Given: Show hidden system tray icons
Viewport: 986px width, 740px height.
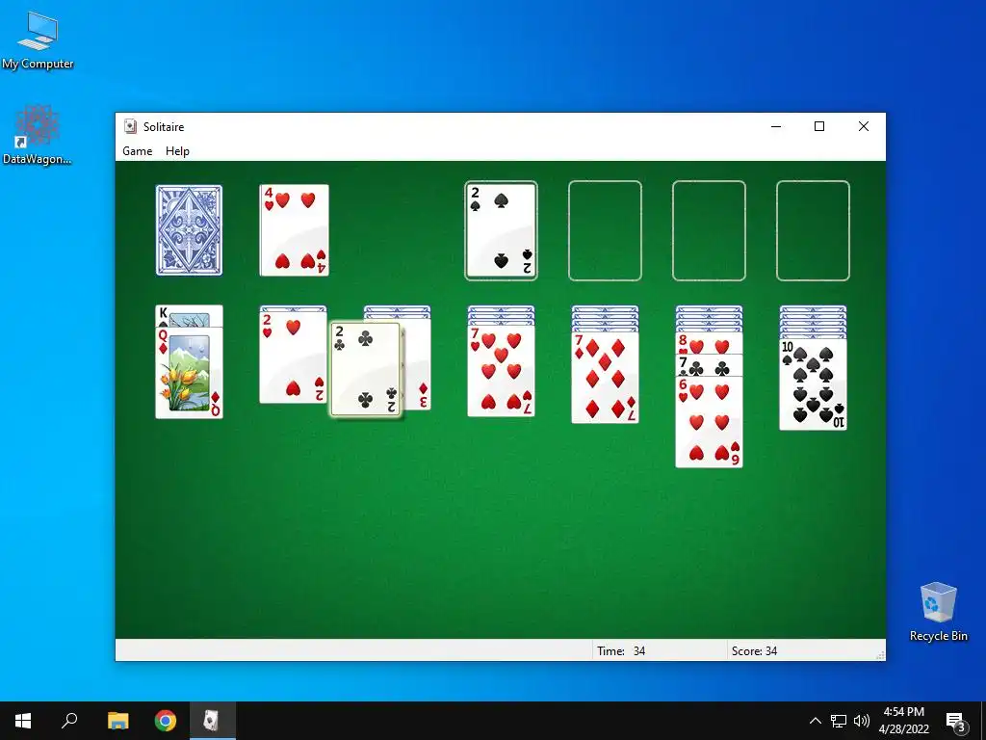Looking at the screenshot, I should (815, 721).
